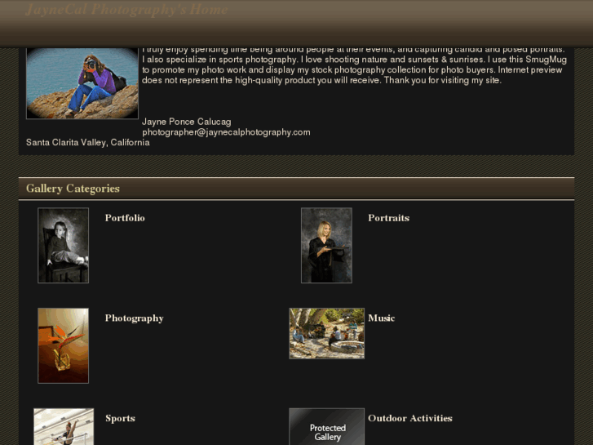Click the photographer profile photo on rocks
Screen dimensions: 593x445
pyautogui.click(x=82, y=83)
